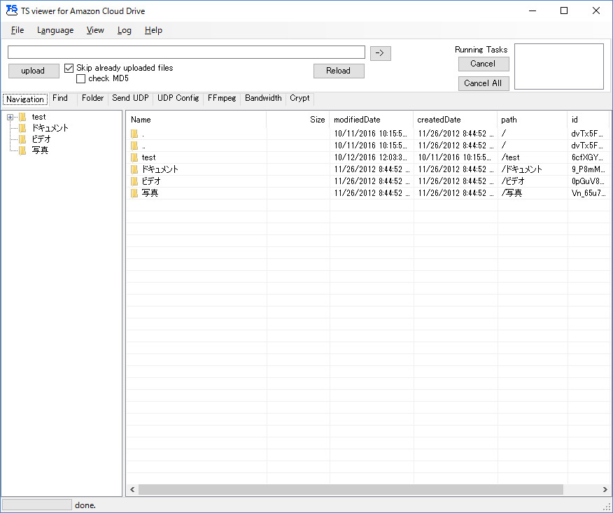The width and height of the screenshot is (613, 513).
Task: Click the 写真 folder icon in file list
Action: (x=134, y=193)
